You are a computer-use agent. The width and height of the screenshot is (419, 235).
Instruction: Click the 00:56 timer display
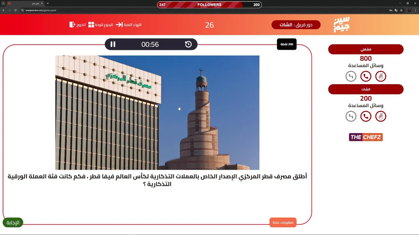click(150, 44)
